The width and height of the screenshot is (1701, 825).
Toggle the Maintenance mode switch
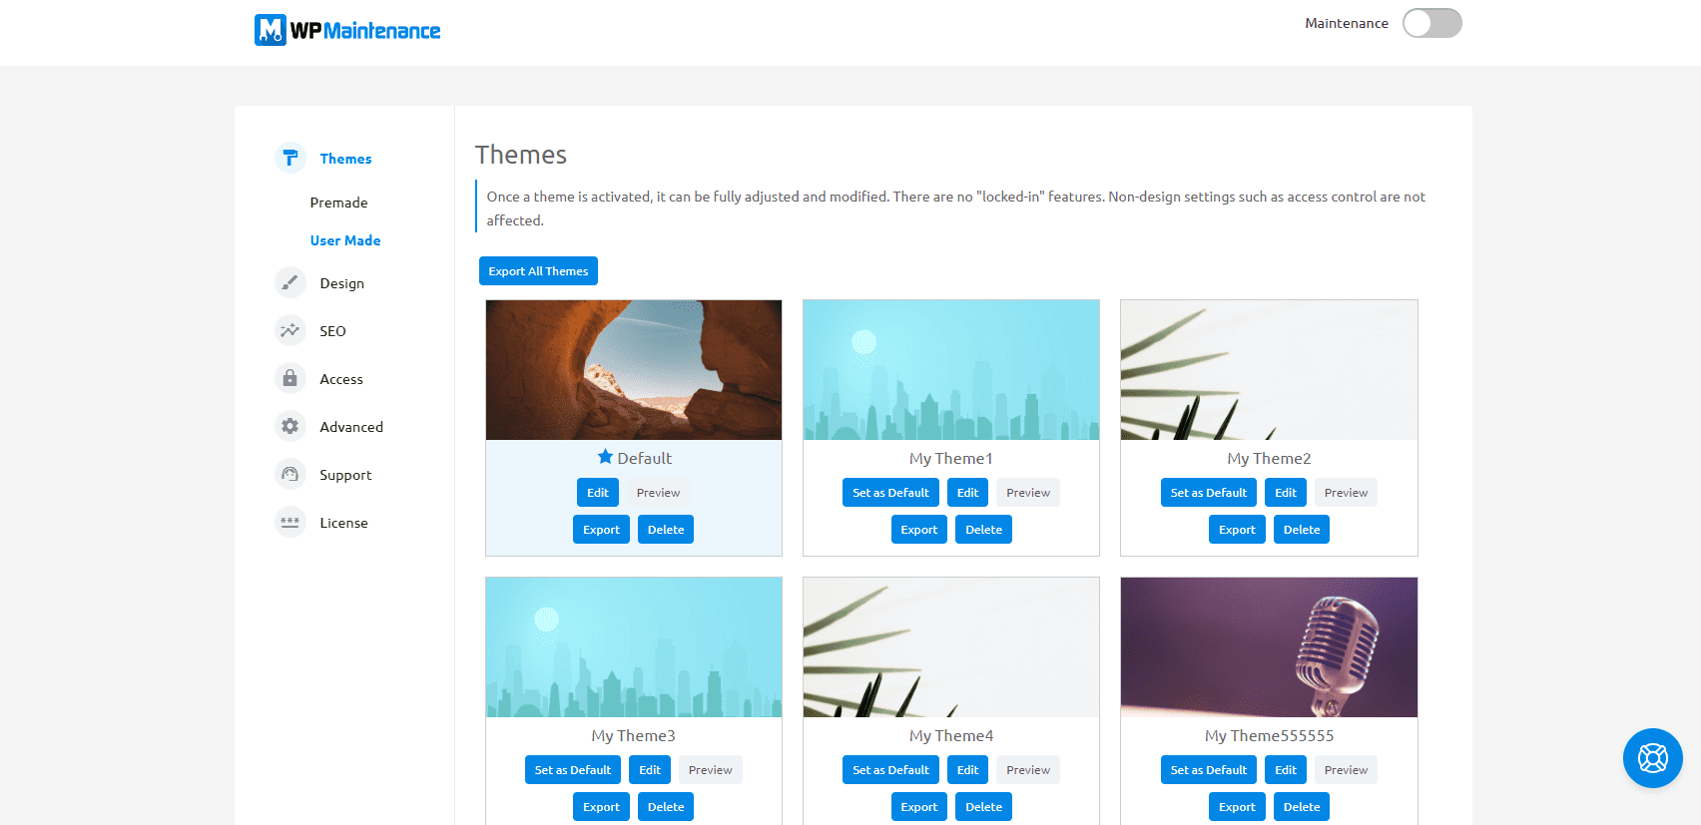[x=1431, y=23]
